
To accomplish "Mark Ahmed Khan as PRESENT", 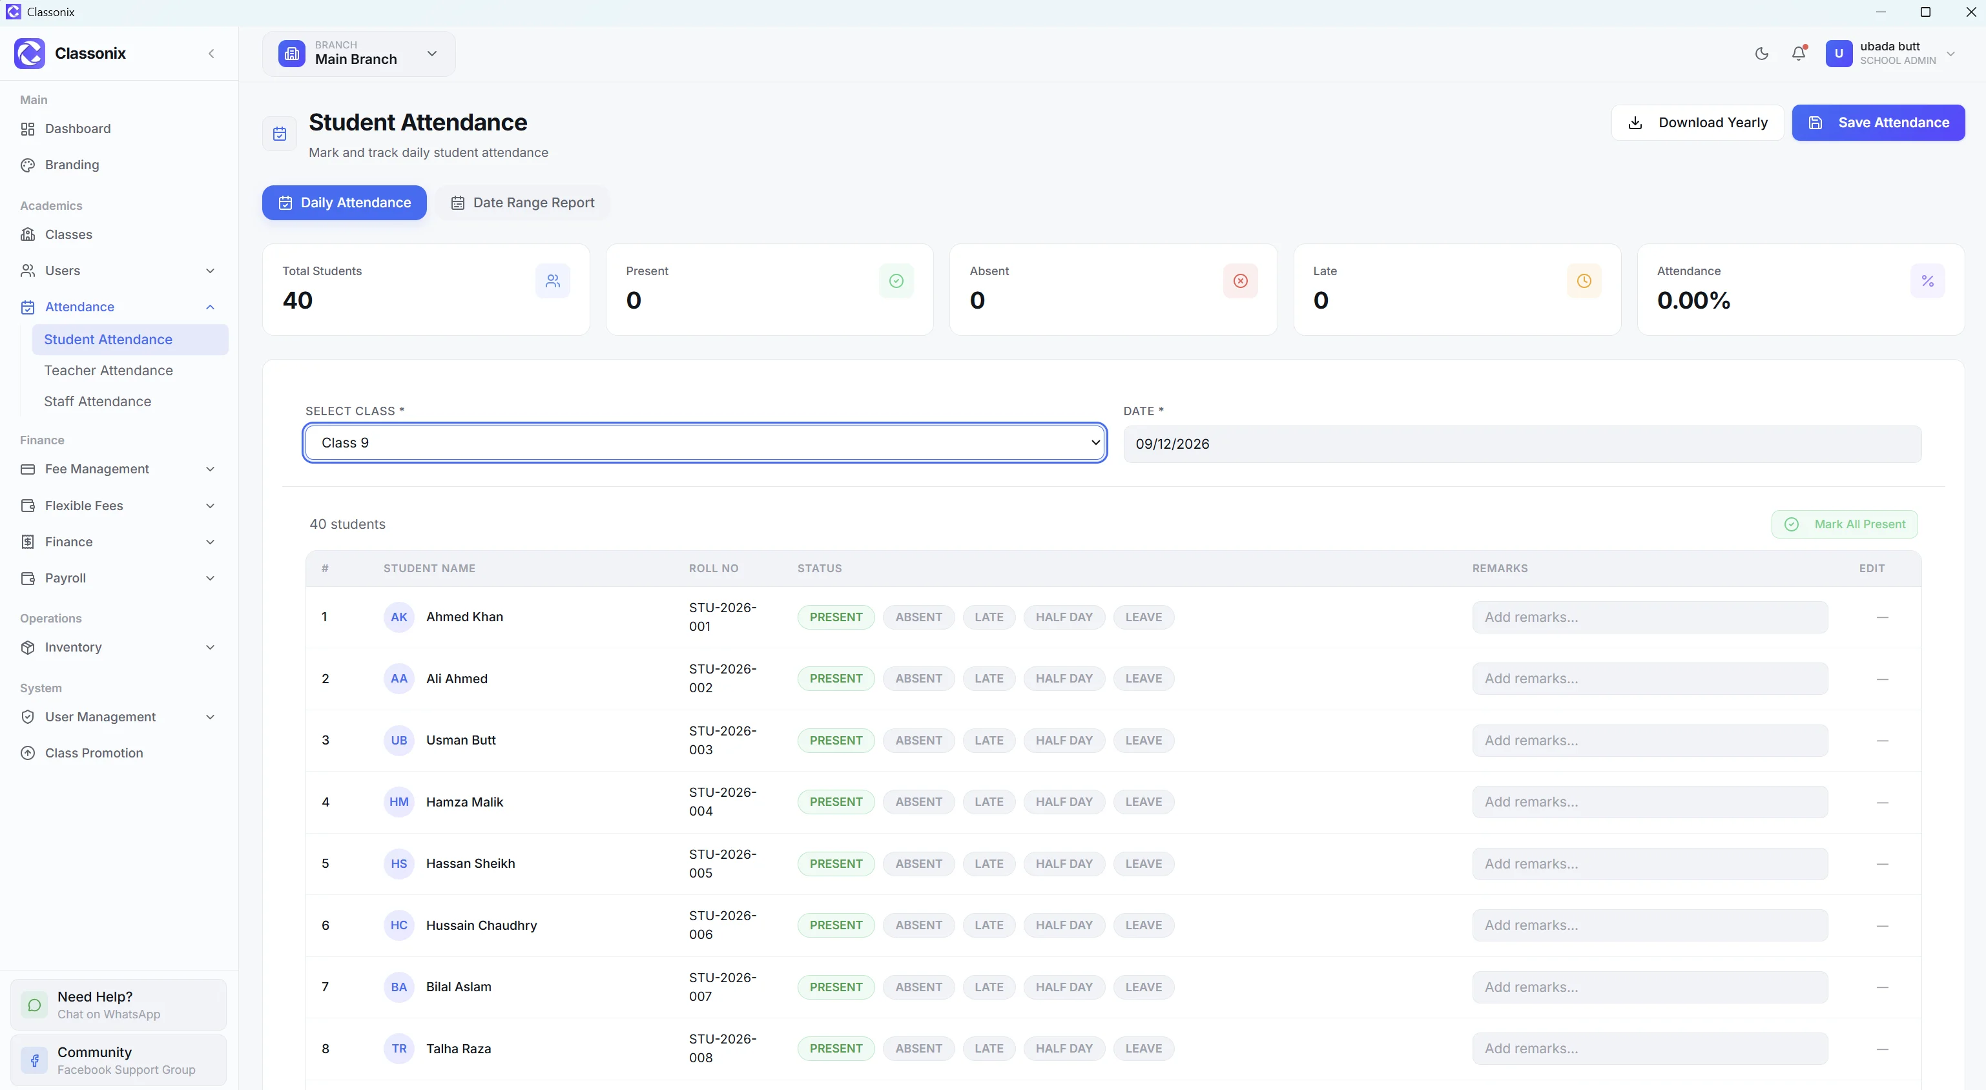I will [836, 617].
